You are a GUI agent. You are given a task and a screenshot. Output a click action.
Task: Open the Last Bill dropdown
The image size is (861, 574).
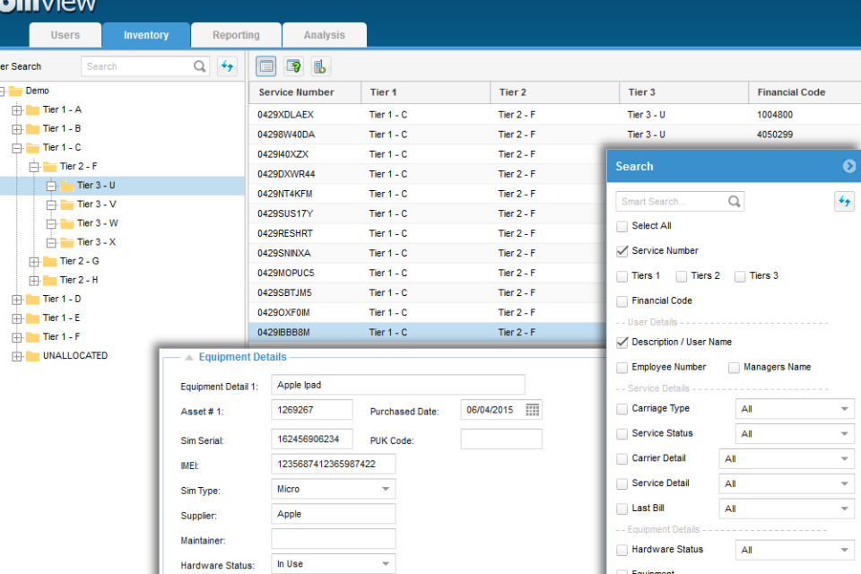[x=787, y=509]
